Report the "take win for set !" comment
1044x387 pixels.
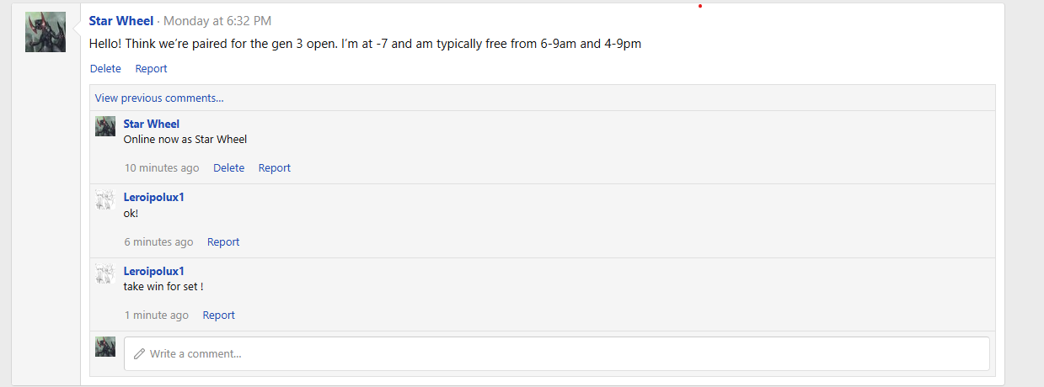219,315
